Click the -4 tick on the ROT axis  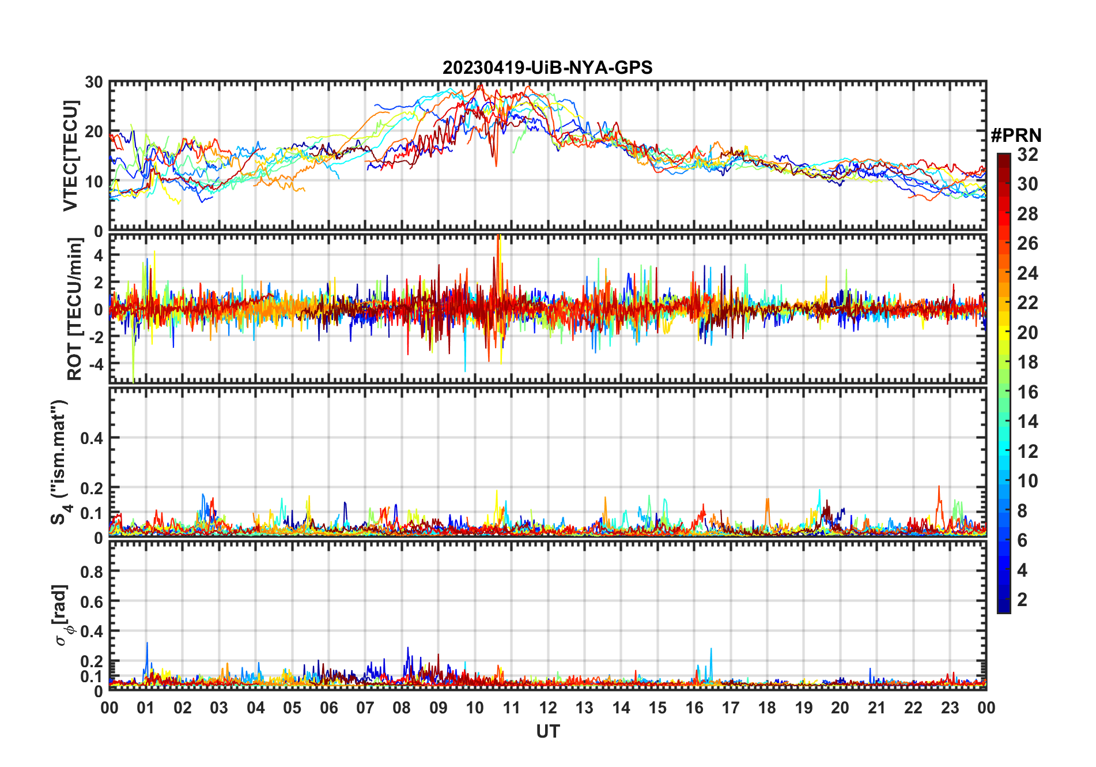pyautogui.click(x=96, y=364)
